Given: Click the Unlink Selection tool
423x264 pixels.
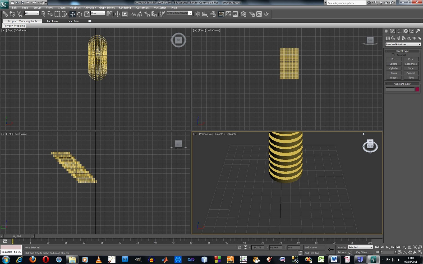Looking at the screenshot, I should click(12, 14).
